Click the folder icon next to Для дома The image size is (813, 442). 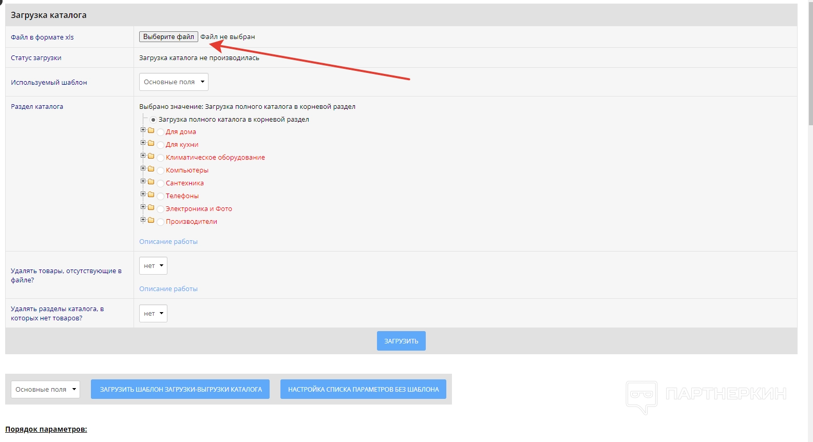tap(151, 130)
